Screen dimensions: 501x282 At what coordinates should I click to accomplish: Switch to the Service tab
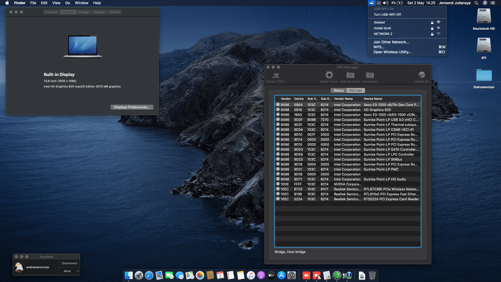[114, 12]
